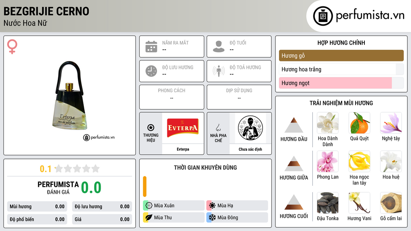The image size is (411, 231).
Task: Open the Chưa xác định perfumer link
Action: tap(250, 149)
